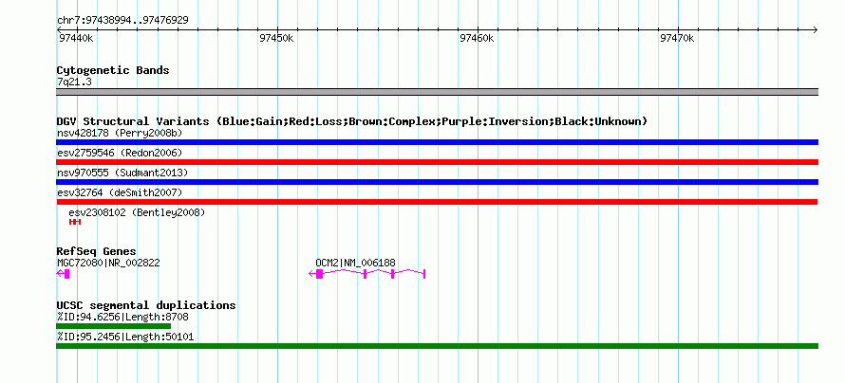Click the nsv970555 (Sudmant2013) label
This screenshot has height=383, width=845.
[x=122, y=173]
